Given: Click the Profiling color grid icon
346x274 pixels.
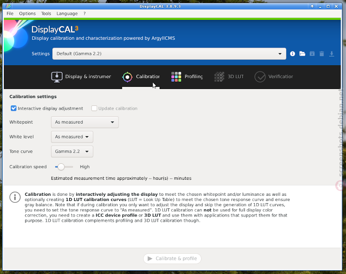Looking at the screenshot, I should click(x=176, y=76).
